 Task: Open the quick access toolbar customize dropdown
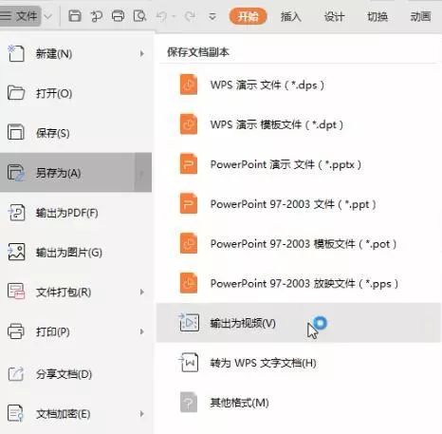click(x=212, y=16)
